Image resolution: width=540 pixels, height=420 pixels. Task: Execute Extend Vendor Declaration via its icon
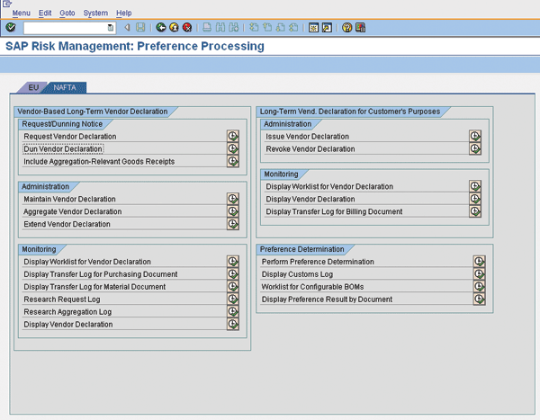[x=233, y=224]
